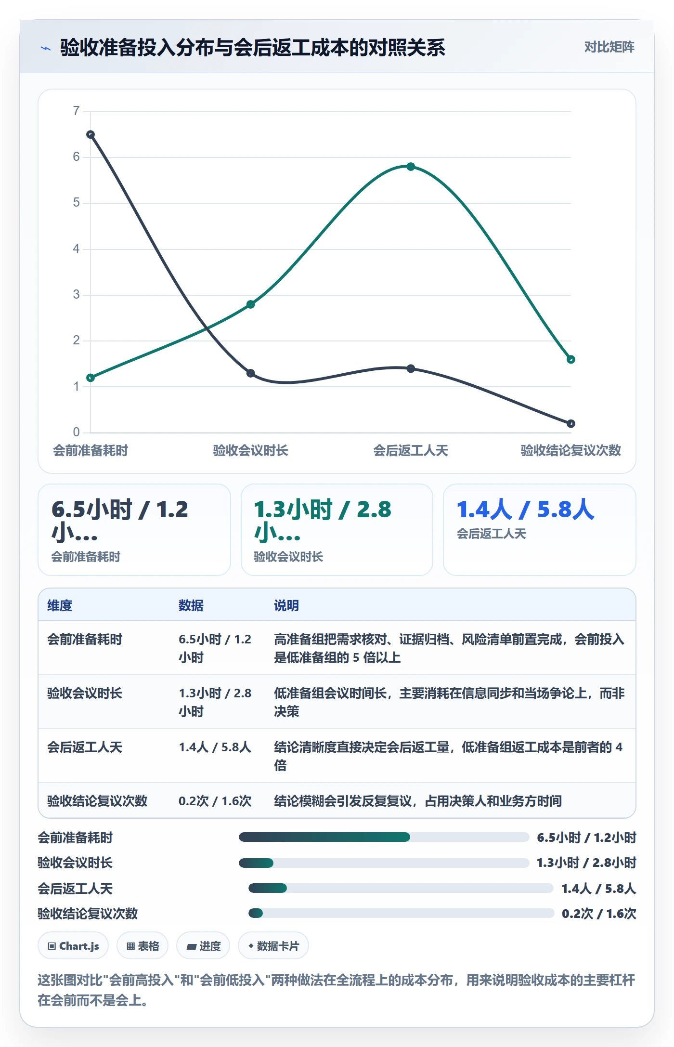Click the small square icon in the Chart.js chip
674x1047 pixels.
coord(52,946)
